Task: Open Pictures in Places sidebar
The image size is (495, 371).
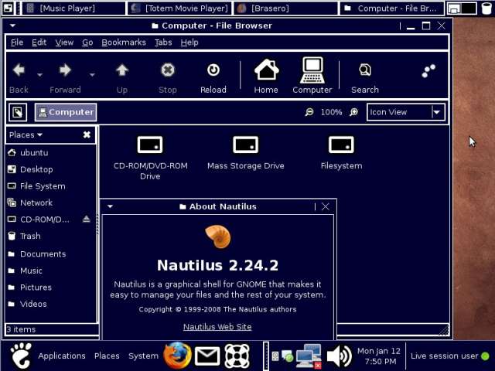Action: tap(50, 288)
